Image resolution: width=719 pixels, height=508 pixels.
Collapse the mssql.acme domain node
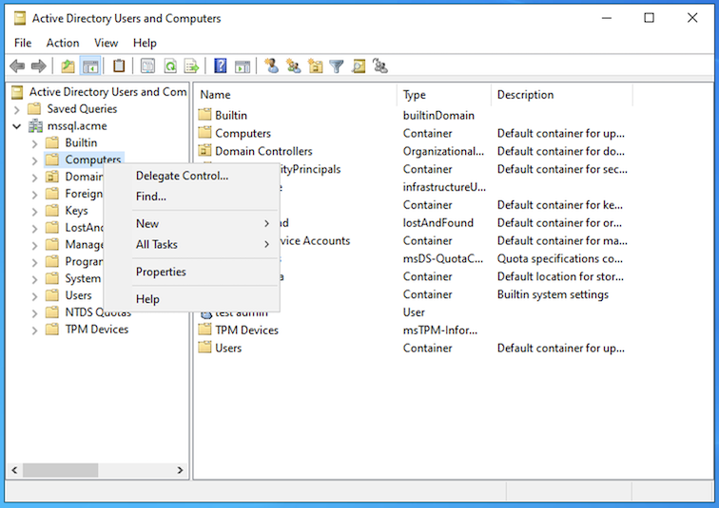point(17,126)
